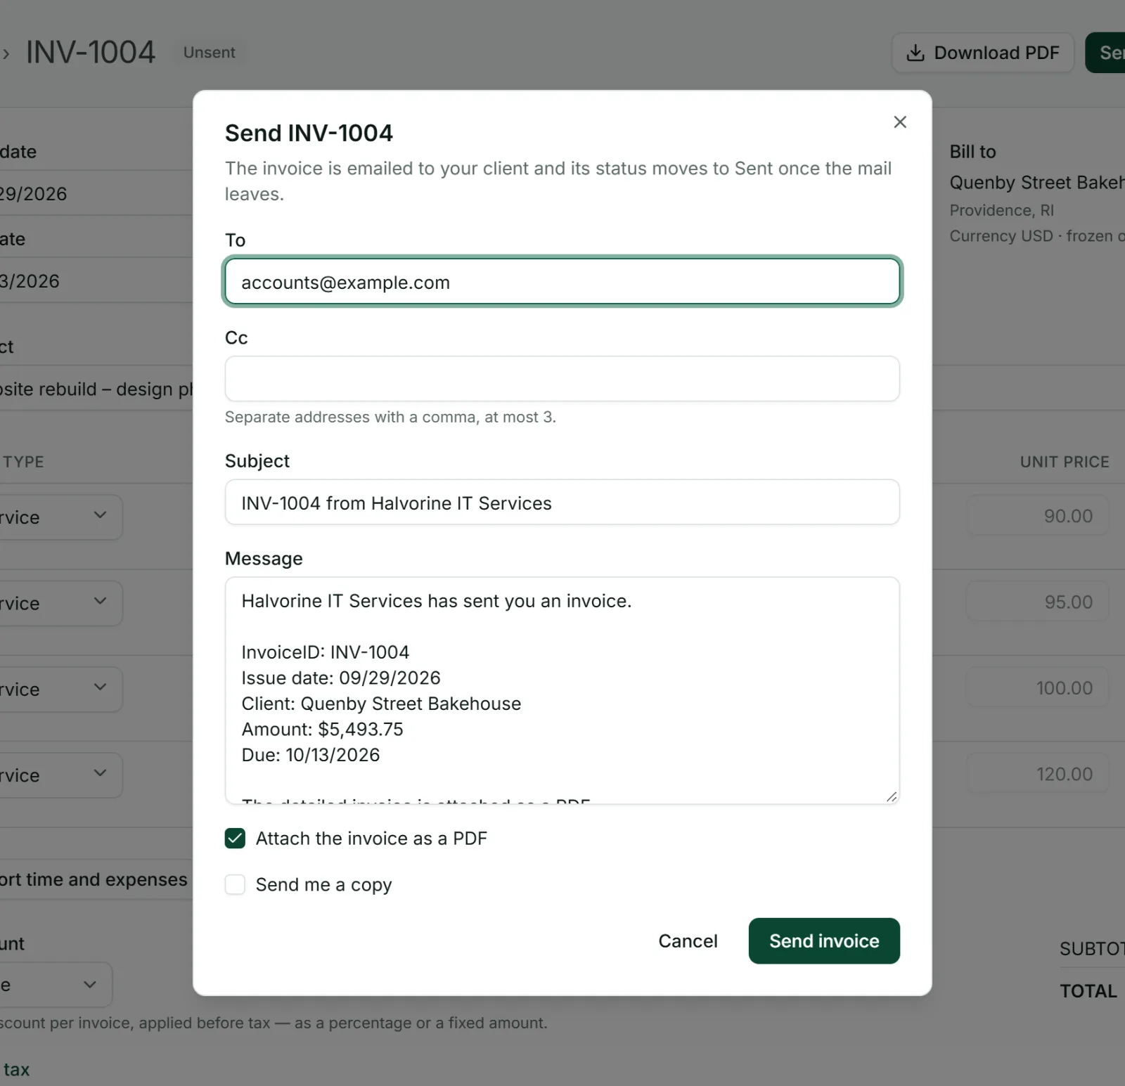Click the Send invoice button
Screen dimensions: 1125x1086
tap(824, 940)
